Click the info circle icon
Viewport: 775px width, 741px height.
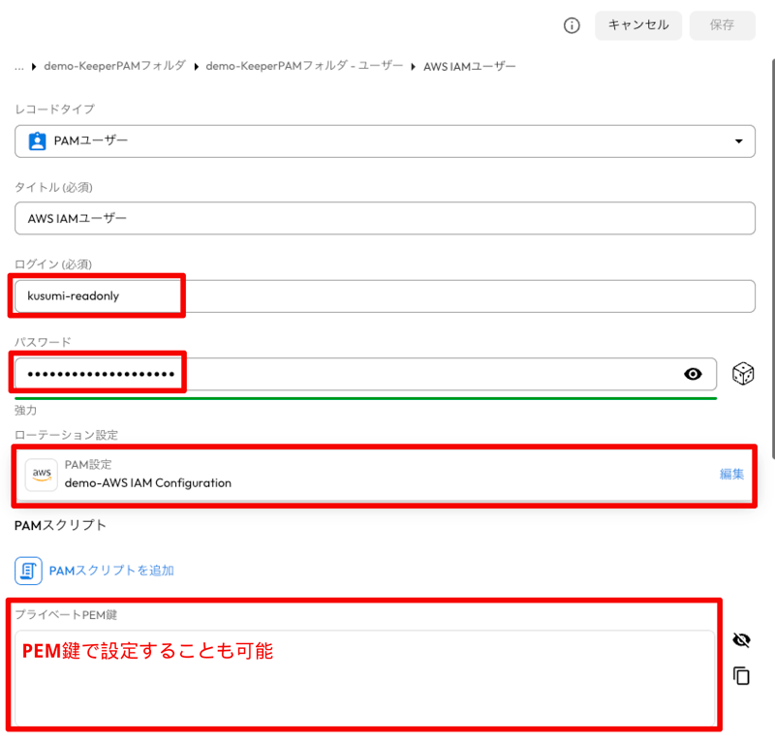[572, 25]
